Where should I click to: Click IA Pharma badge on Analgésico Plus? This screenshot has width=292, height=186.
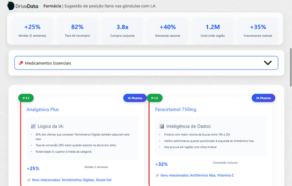pos(135,98)
